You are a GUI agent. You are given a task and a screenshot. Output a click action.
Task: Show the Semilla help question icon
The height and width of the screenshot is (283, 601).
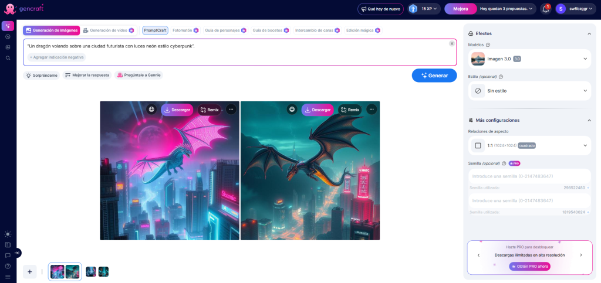pyautogui.click(x=504, y=163)
